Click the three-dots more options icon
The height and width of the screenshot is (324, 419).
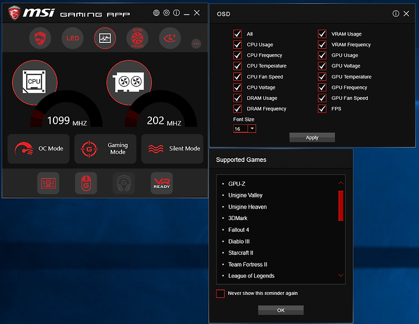click(x=196, y=44)
